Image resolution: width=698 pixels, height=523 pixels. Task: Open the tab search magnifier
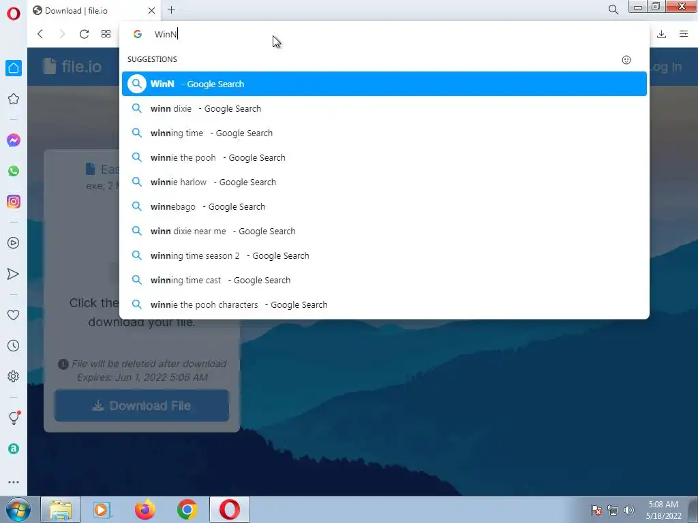tap(613, 10)
